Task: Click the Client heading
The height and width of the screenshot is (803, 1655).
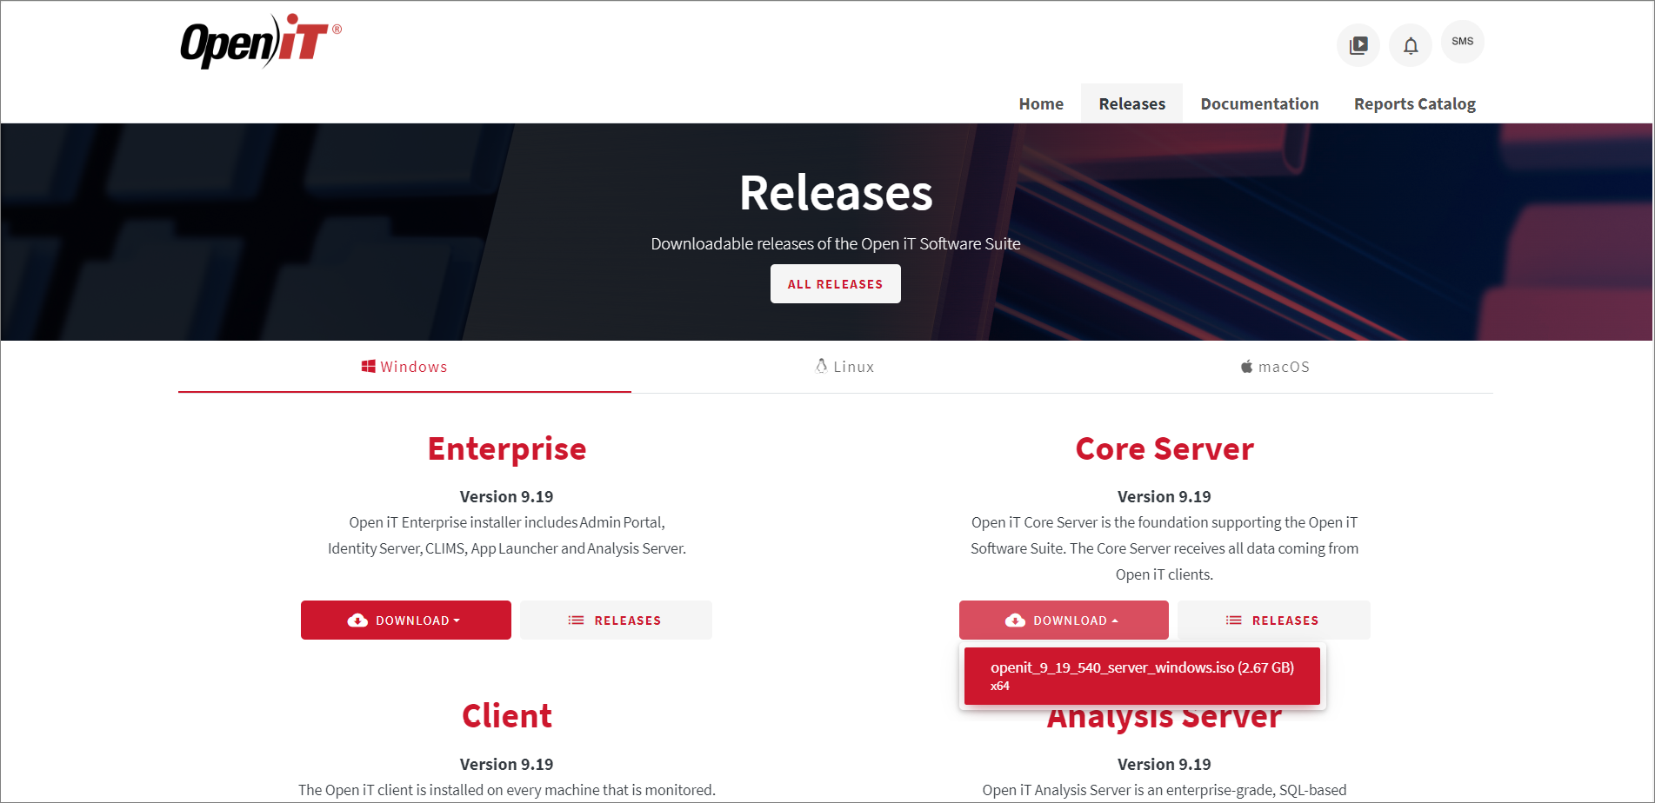Action: pos(507,716)
